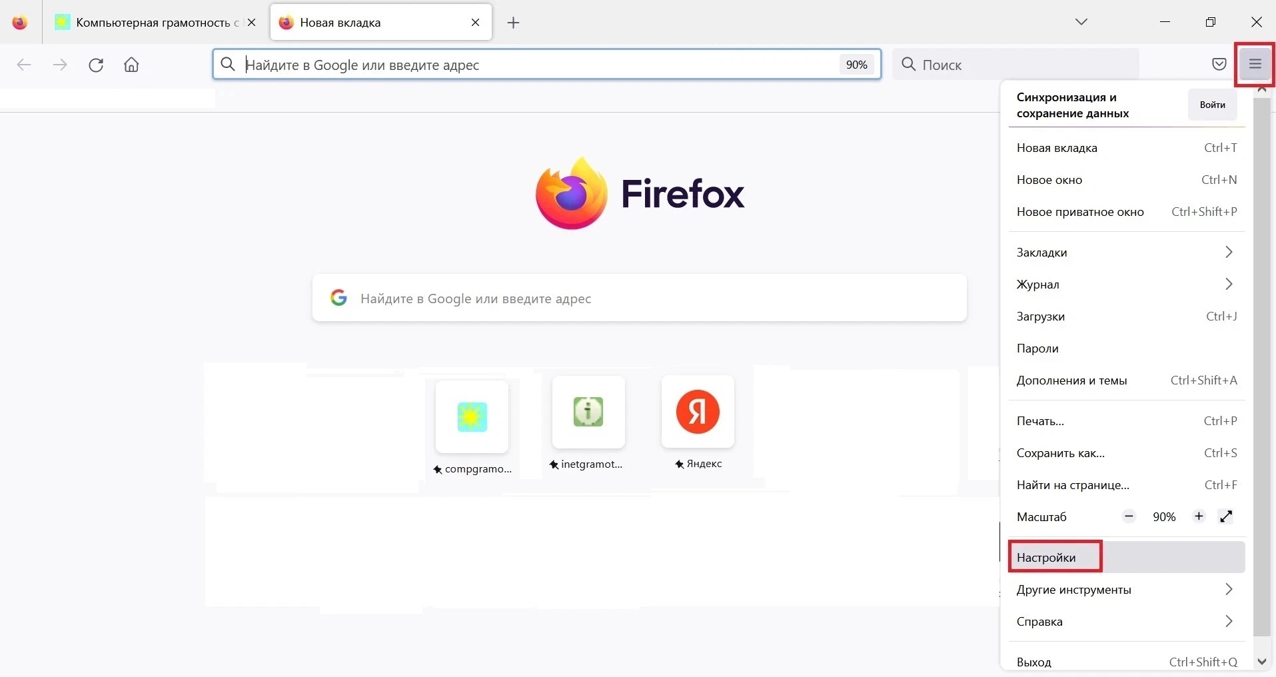Select Найти на странице... menu item
The height and width of the screenshot is (677, 1276).
pyautogui.click(x=1127, y=485)
